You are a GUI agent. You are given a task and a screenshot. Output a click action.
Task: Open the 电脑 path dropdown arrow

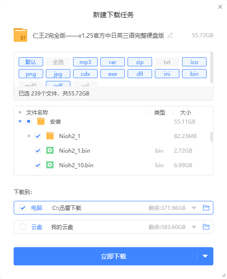(x=194, y=208)
